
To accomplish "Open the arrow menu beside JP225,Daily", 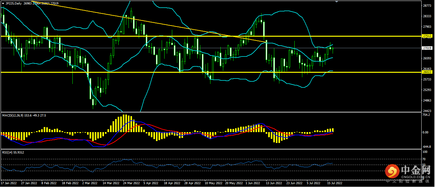I will pos(3,3).
